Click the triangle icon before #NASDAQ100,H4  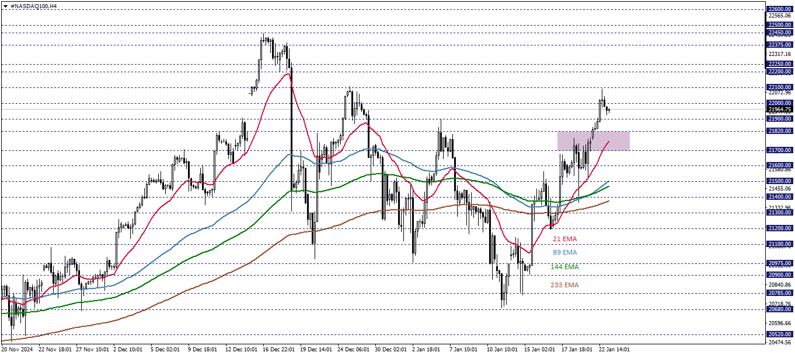tap(5, 5)
